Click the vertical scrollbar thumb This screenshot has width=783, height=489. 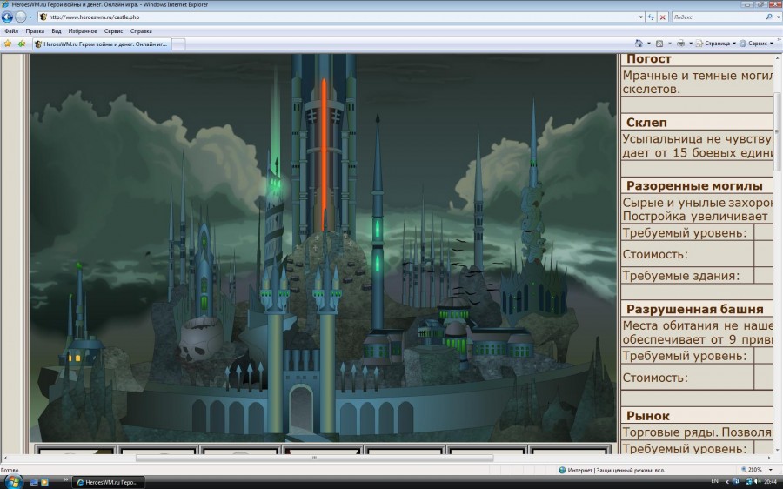tap(778, 131)
